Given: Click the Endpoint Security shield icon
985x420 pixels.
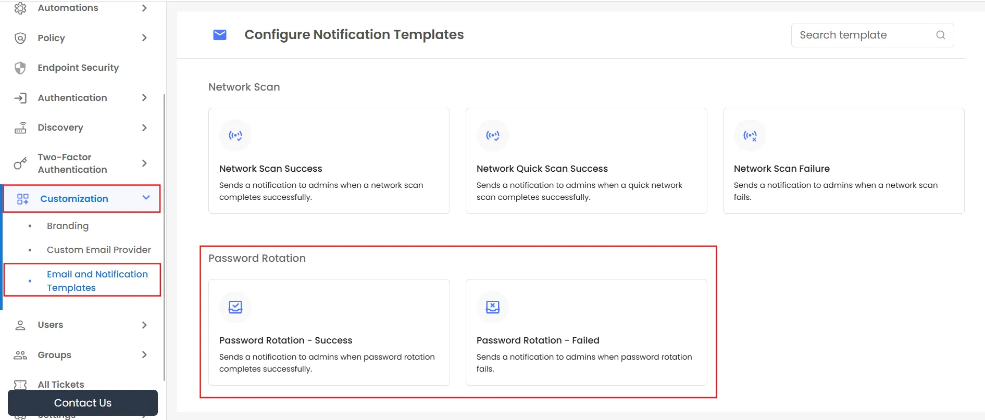Looking at the screenshot, I should [x=20, y=68].
